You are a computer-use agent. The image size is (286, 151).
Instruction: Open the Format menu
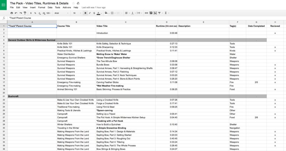pyautogui.click(x=41, y=7)
